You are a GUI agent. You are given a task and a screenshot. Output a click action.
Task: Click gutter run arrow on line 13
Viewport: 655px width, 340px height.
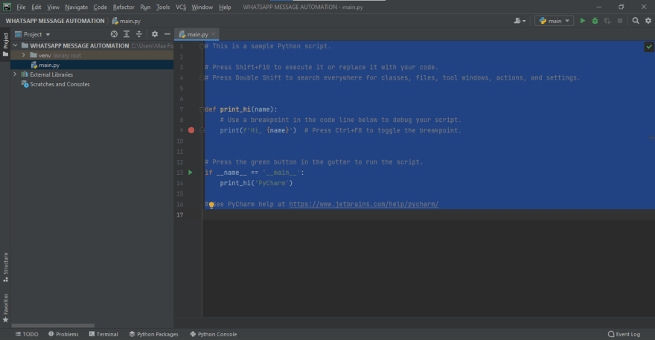(191, 172)
